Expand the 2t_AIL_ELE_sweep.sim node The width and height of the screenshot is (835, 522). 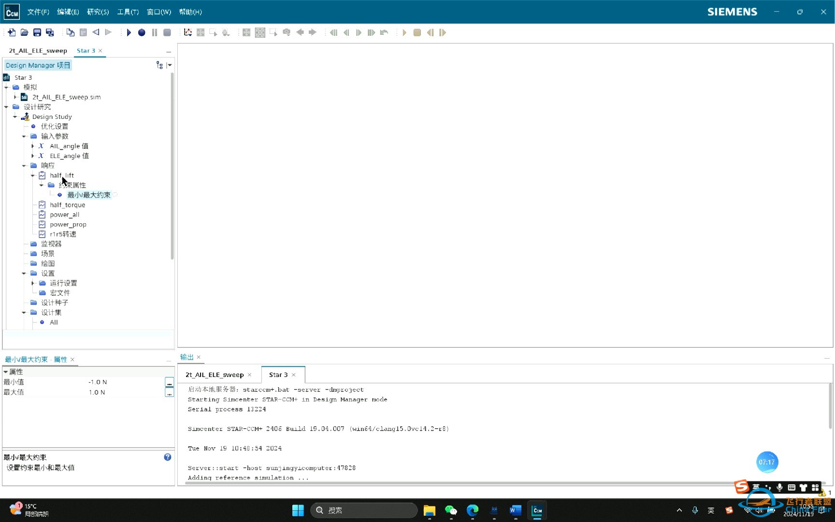click(x=15, y=97)
